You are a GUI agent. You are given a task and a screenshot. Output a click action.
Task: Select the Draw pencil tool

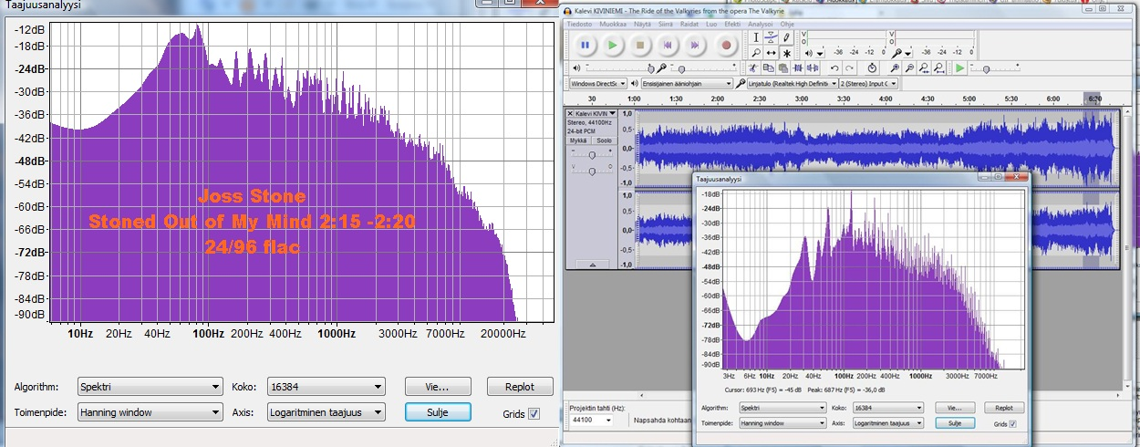coord(786,37)
